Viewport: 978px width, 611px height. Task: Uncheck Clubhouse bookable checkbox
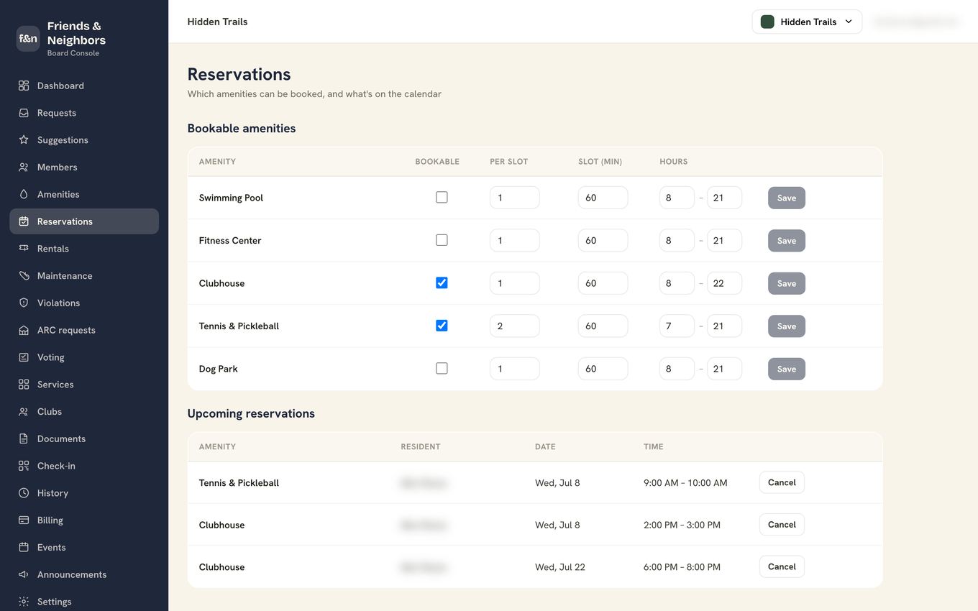[x=442, y=282]
